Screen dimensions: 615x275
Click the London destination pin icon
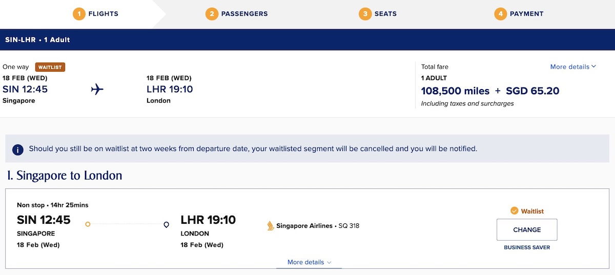(166, 224)
